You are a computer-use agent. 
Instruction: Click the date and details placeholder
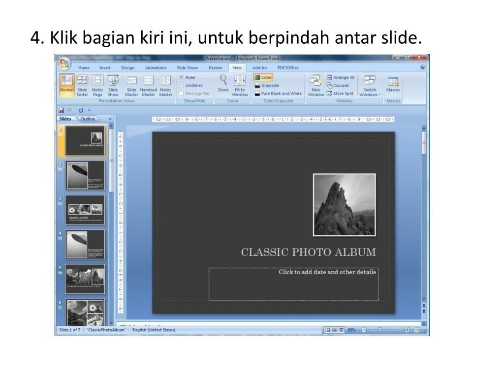click(293, 284)
